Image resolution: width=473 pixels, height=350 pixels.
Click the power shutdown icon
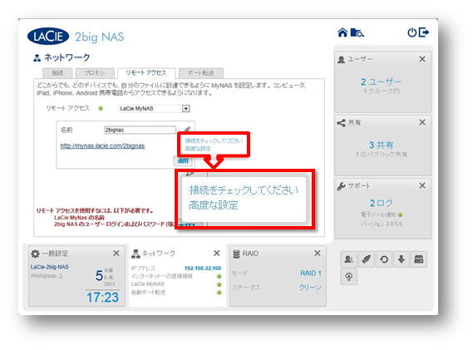pyautogui.click(x=412, y=32)
